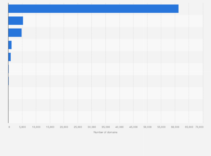Click the 40,000 axis label
The height and width of the screenshot is (156, 211).
point(119,127)
